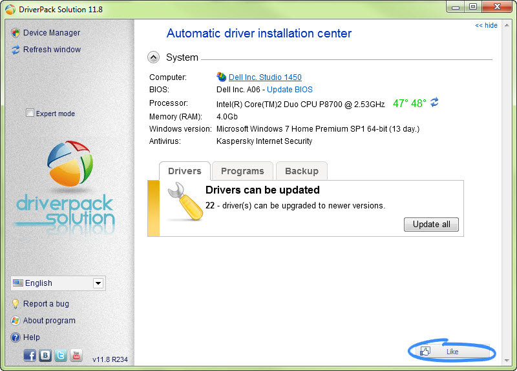Click the Facebook icon in sidebar
The width and height of the screenshot is (517, 371).
coord(30,355)
